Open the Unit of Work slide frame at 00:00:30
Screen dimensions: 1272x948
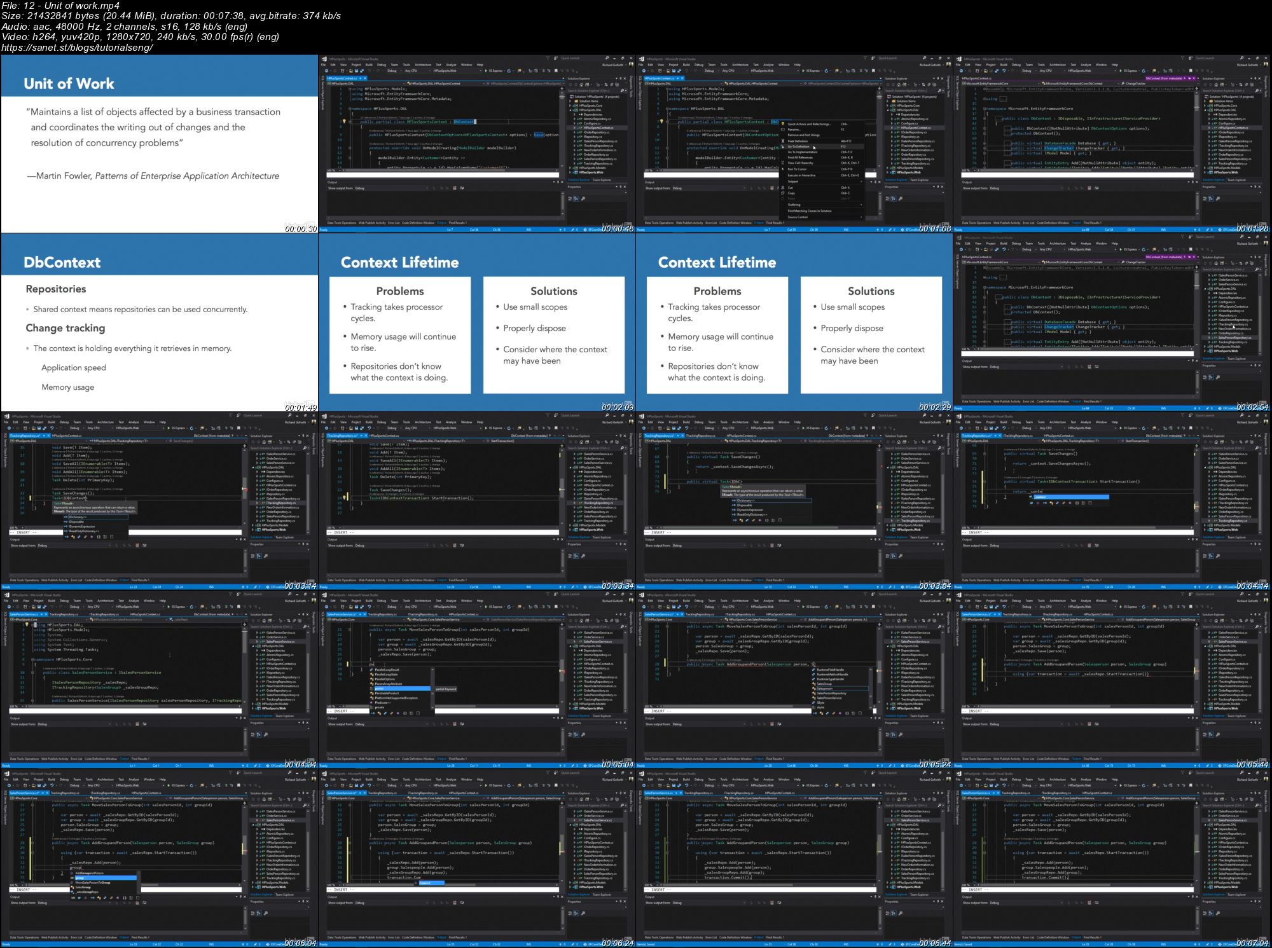pos(159,144)
